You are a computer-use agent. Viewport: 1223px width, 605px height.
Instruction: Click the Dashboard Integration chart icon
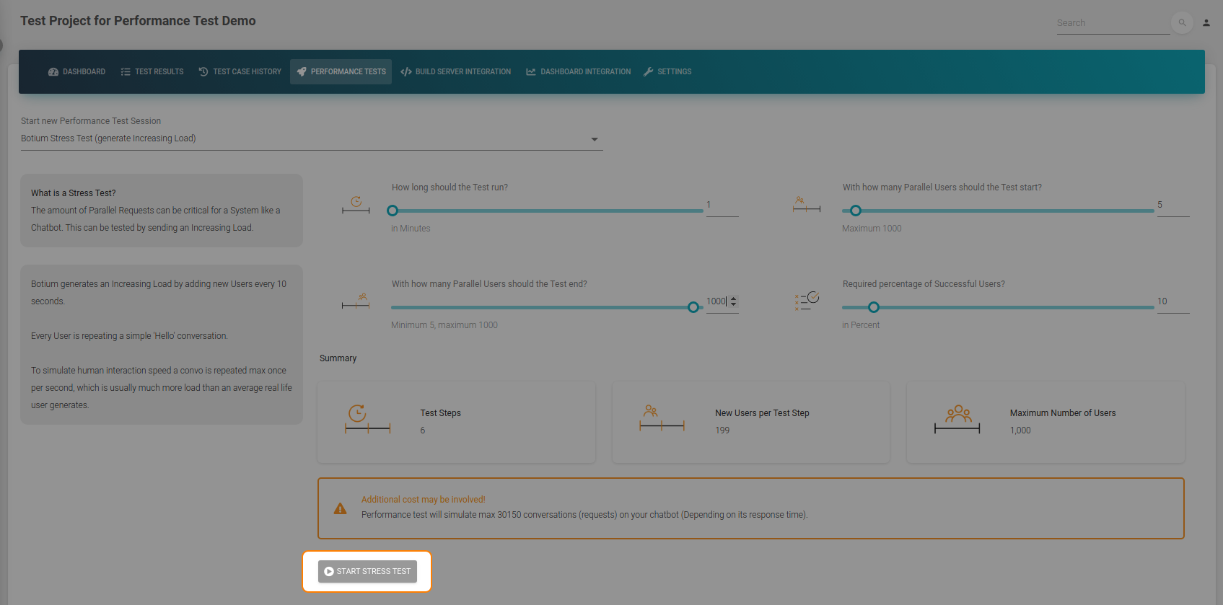531,72
